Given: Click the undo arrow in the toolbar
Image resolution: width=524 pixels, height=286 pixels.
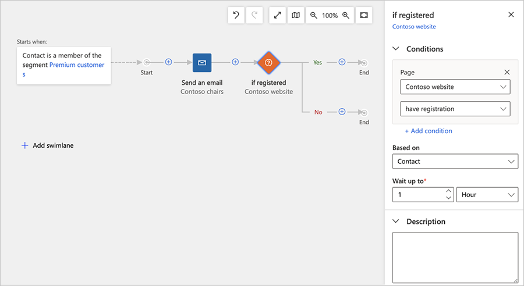Looking at the screenshot, I should tap(236, 16).
